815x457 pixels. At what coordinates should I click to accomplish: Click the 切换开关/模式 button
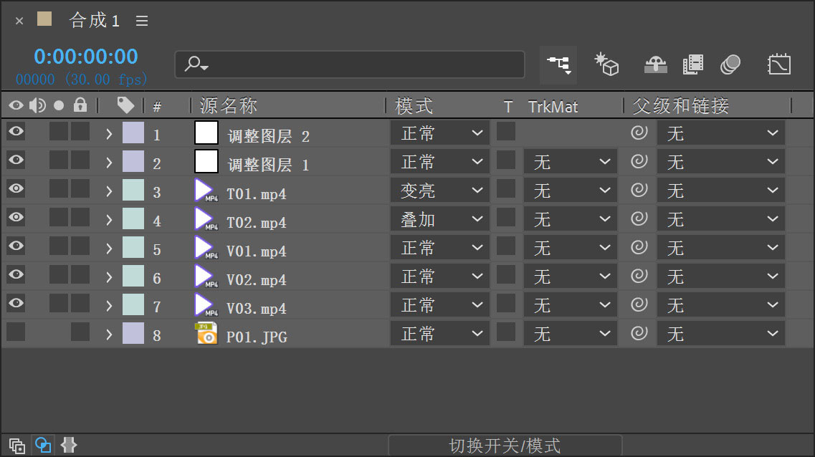[505, 445]
